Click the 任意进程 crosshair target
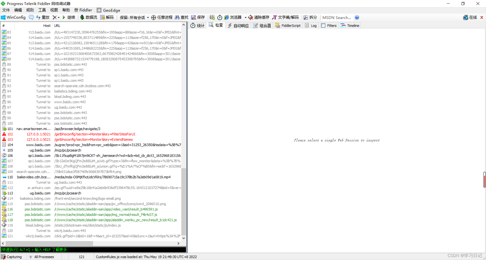The height and width of the screenshot is (260, 486). coord(162,17)
